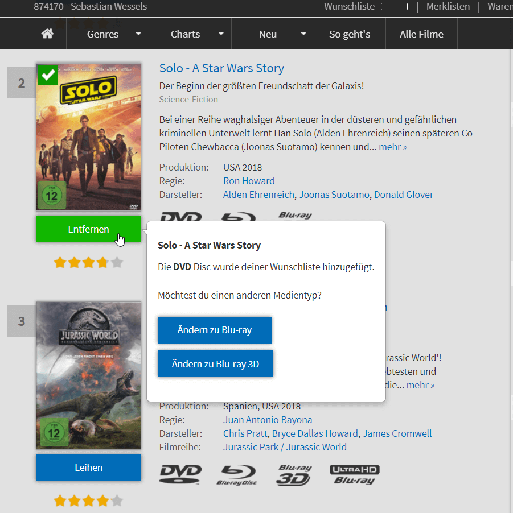Expand the Neu dropdown arrow
Viewport: 513px width, 513px height.
click(x=303, y=34)
